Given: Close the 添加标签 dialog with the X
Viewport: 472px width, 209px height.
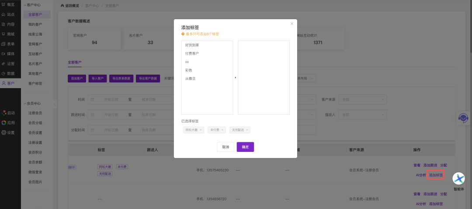Looking at the screenshot, I should 292,24.
